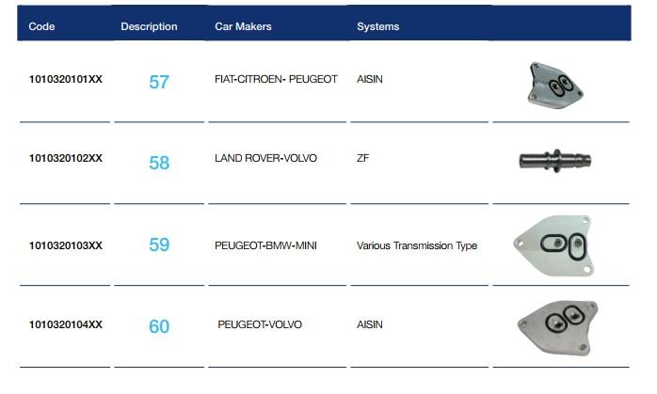Click the Code column header

42,26
